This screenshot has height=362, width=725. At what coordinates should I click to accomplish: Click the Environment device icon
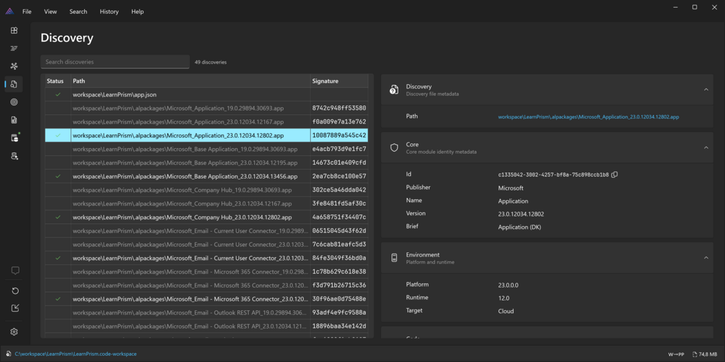pyautogui.click(x=394, y=258)
